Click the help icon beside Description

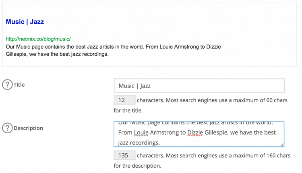7,128
